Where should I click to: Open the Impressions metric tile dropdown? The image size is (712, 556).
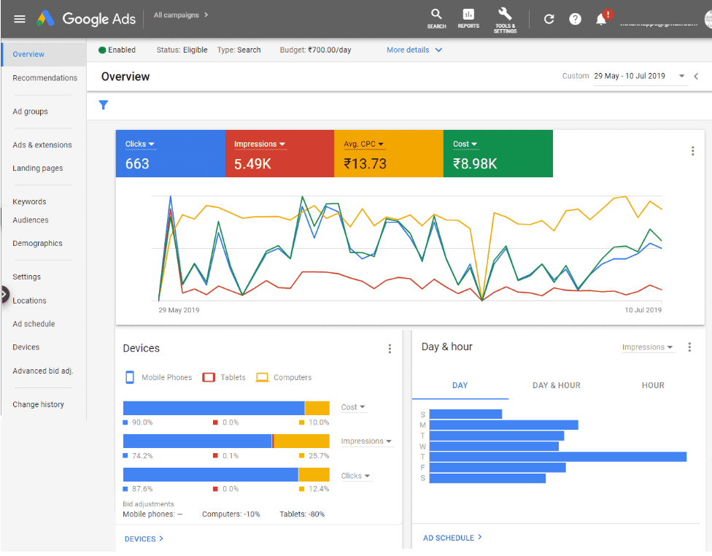click(260, 144)
